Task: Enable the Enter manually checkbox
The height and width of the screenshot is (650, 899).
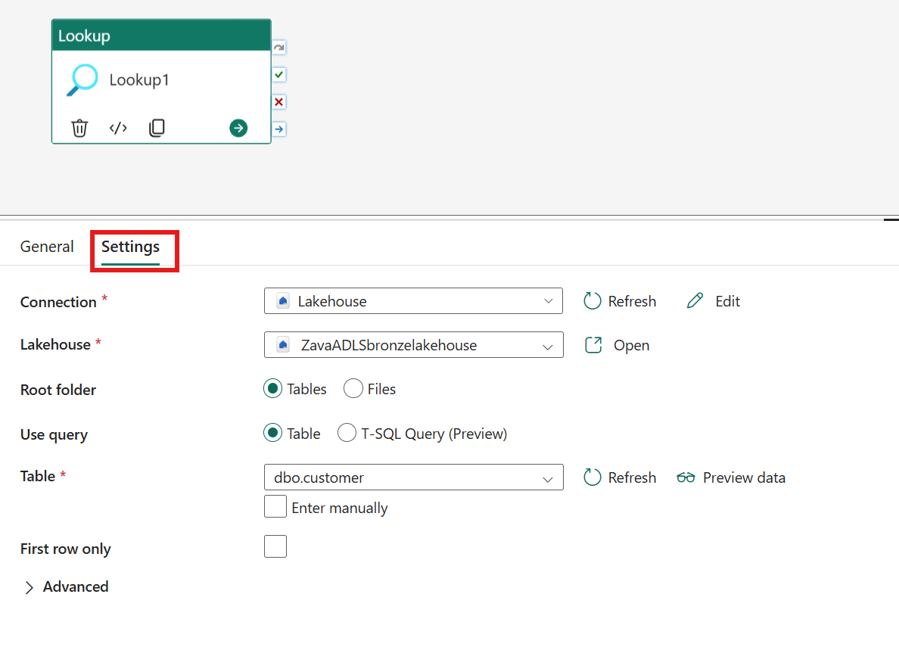Action: 275,506
